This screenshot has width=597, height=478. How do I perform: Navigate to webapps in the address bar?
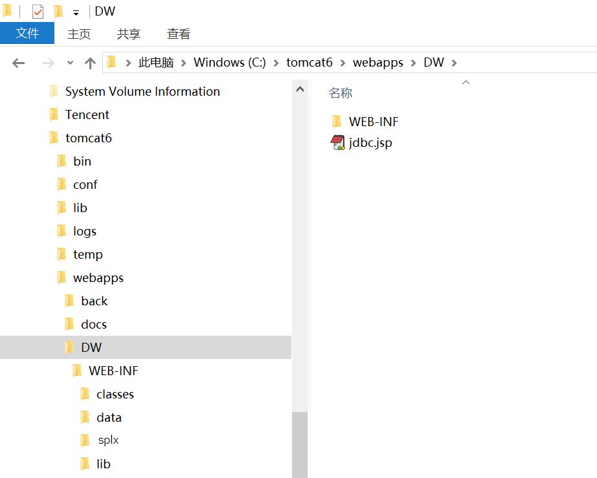click(377, 63)
